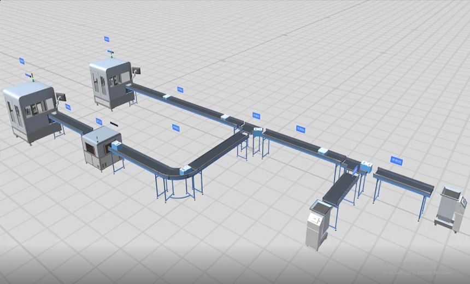Click the box beside the diverter paddle
This screenshot has width=470, height=284.
click(366, 167)
